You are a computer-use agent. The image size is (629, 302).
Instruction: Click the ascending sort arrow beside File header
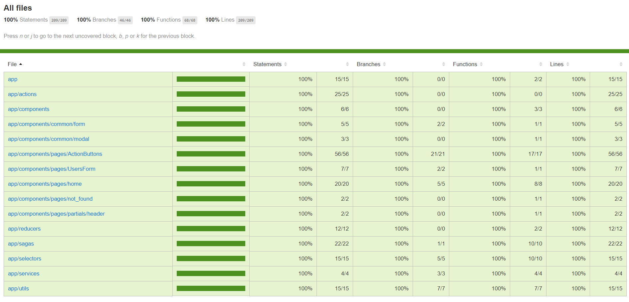21,64
